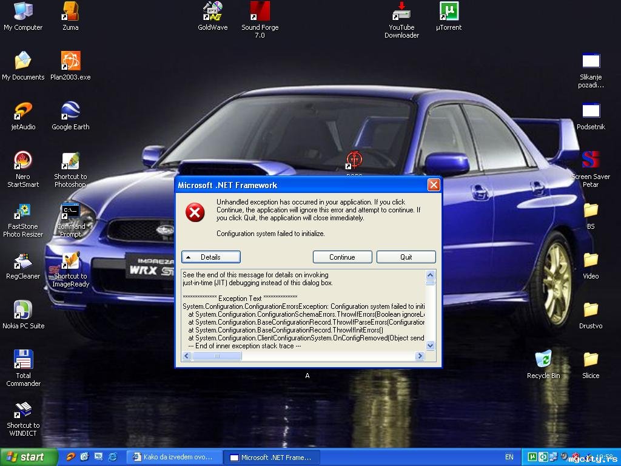The image size is (621, 466).
Task: Open the Recycle Bin
Action: click(543, 365)
